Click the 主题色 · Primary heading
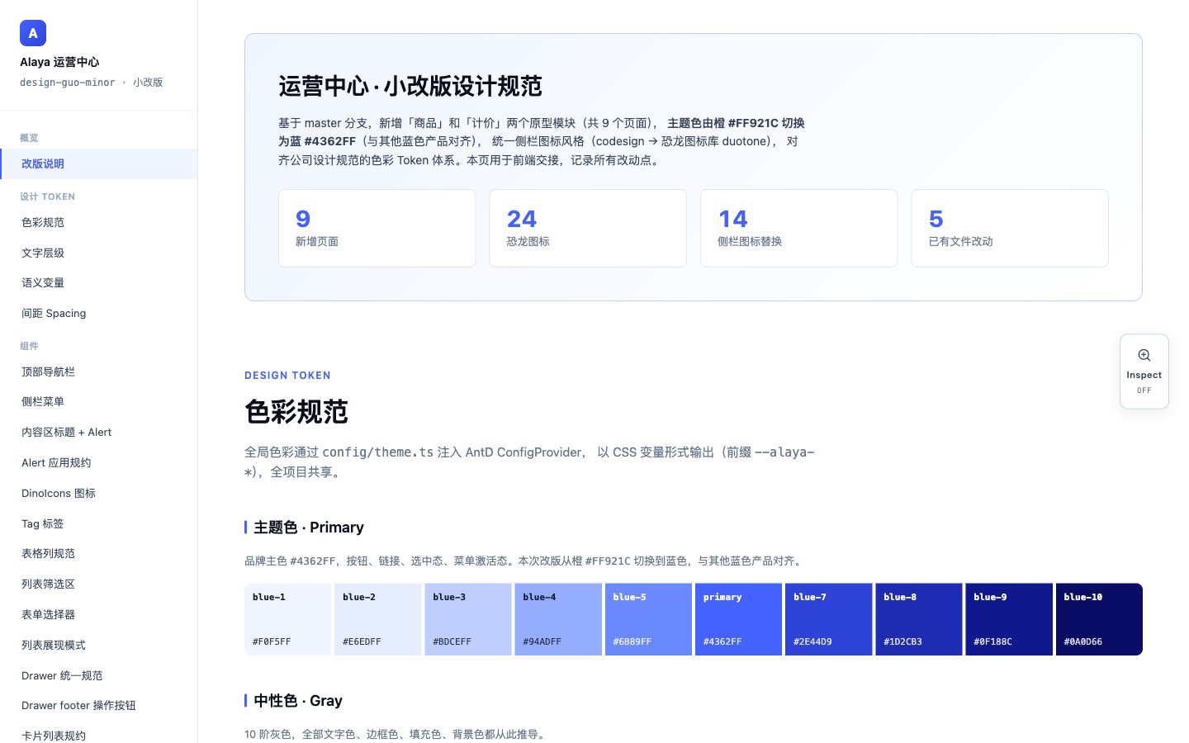Image resolution: width=1189 pixels, height=743 pixels. [x=309, y=527]
